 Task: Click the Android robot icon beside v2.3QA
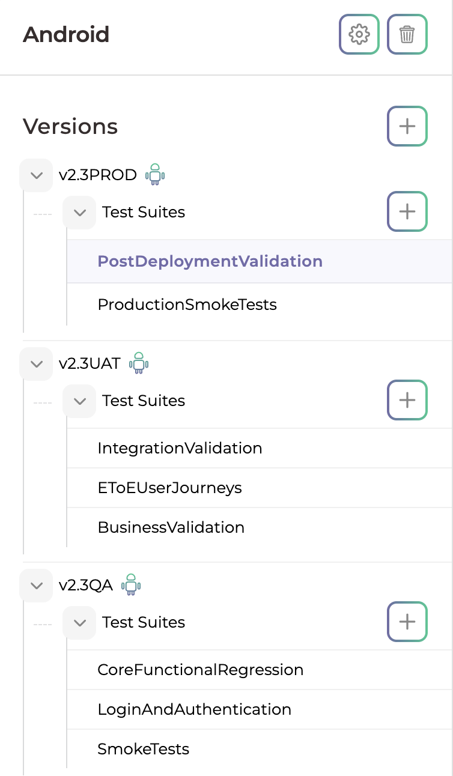(x=131, y=585)
